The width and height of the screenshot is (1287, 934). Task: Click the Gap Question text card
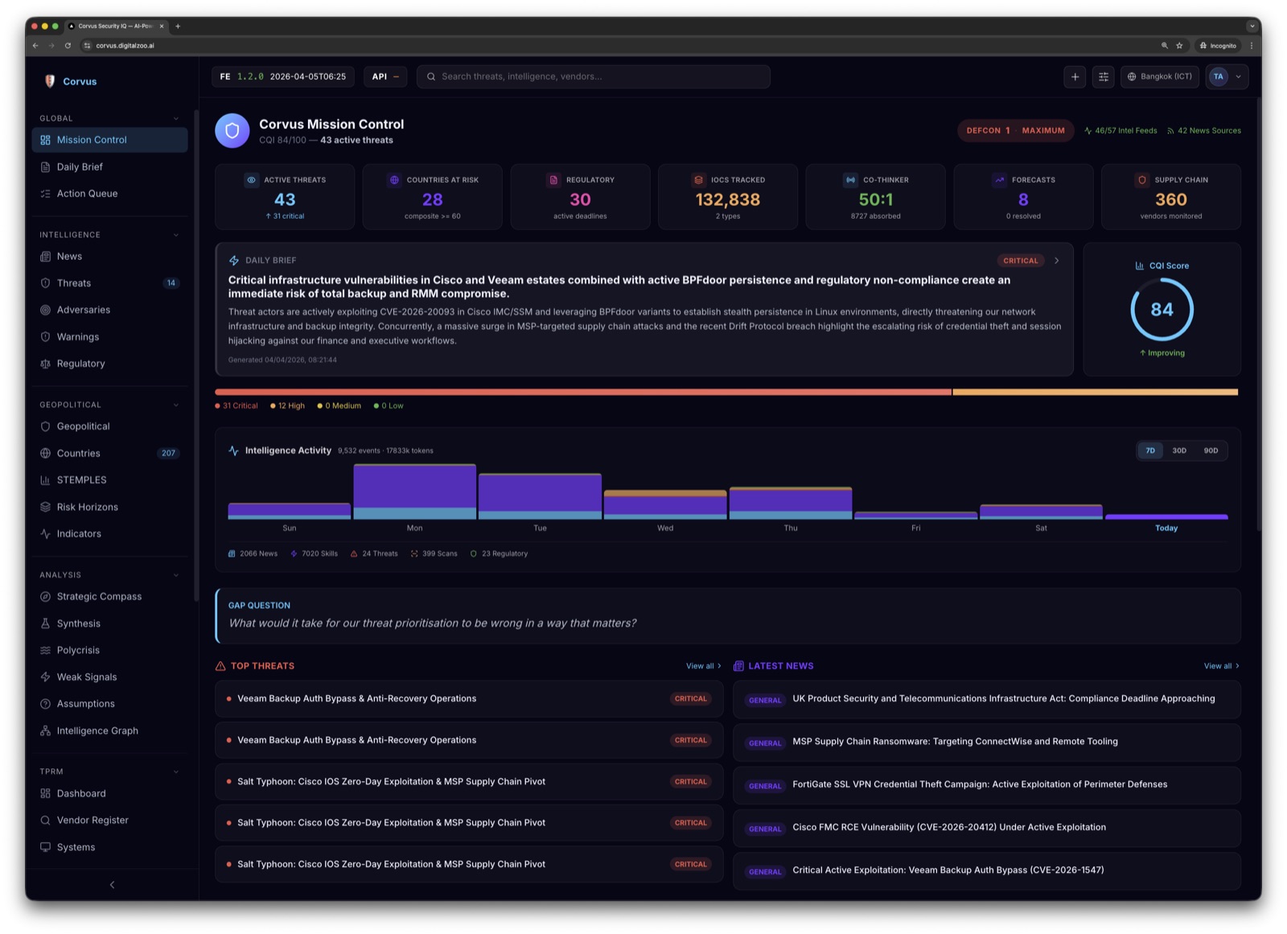728,616
